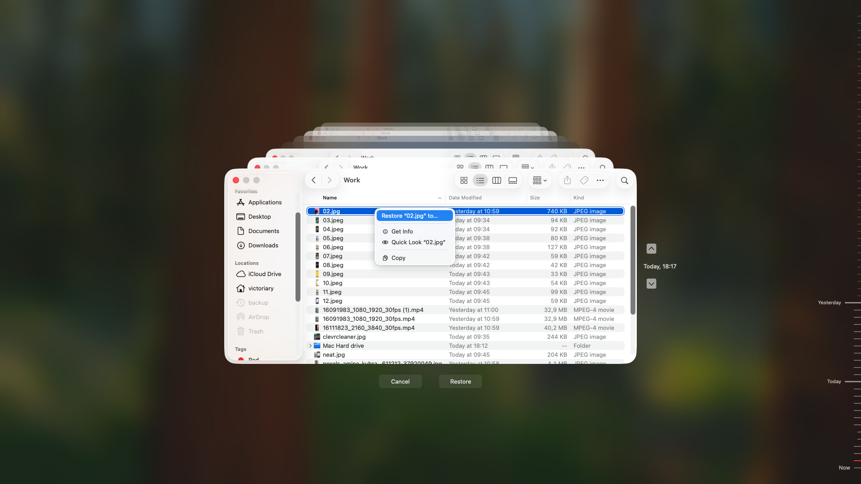
Task: Click the sidebar vertical scrollbar
Action: (x=297, y=257)
